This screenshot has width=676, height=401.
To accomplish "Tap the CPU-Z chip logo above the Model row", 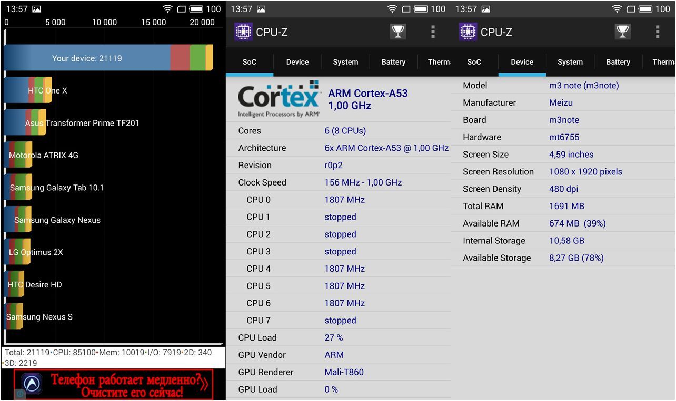I will [x=468, y=32].
